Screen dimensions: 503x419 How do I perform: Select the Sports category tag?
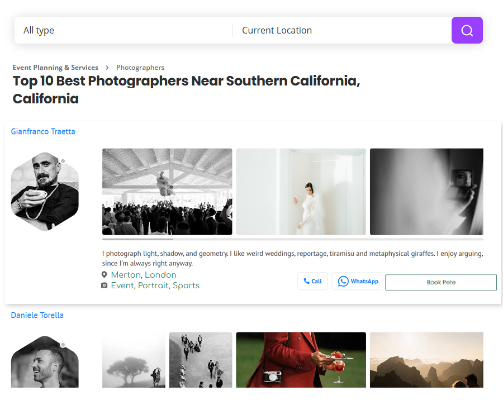(186, 285)
